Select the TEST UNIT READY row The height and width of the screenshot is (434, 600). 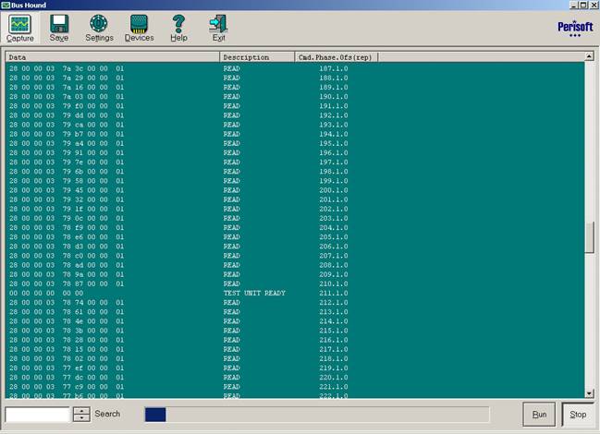point(254,293)
